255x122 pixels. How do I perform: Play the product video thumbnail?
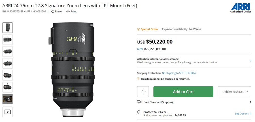(8, 112)
